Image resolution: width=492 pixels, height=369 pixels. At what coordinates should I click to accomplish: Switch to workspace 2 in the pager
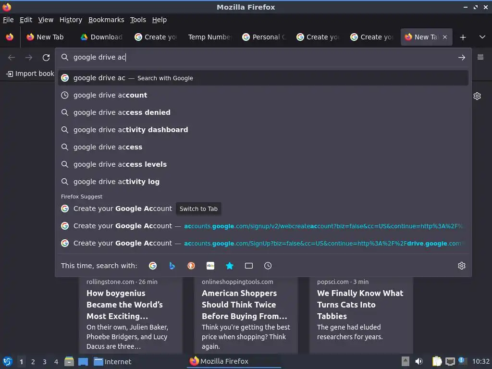click(33, 362)
